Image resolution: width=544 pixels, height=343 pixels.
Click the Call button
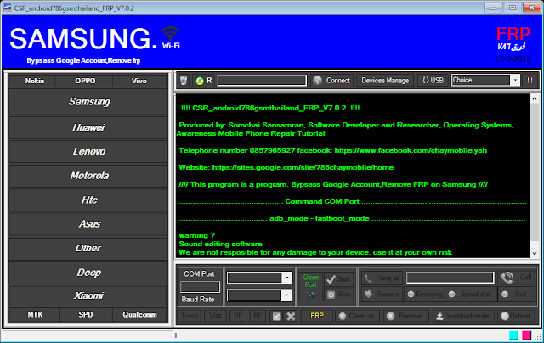pyautogui.click(x=517, y=278)
